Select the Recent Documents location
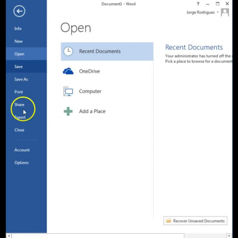 (107, 51)
